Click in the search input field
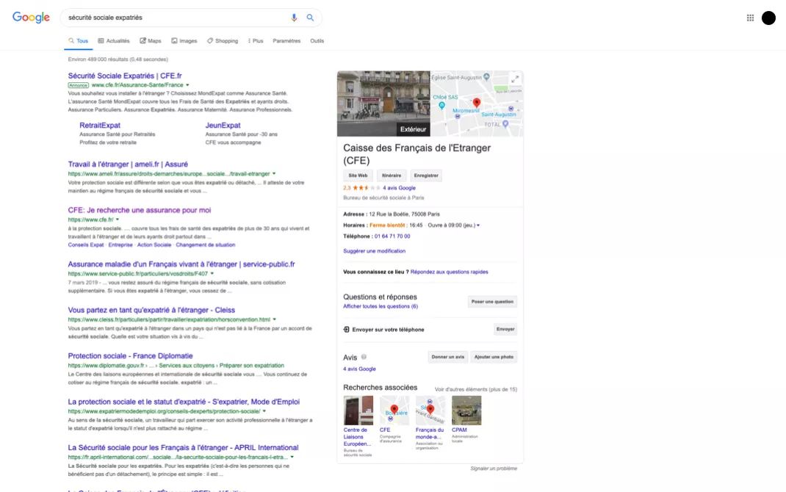 coord(176,18)
